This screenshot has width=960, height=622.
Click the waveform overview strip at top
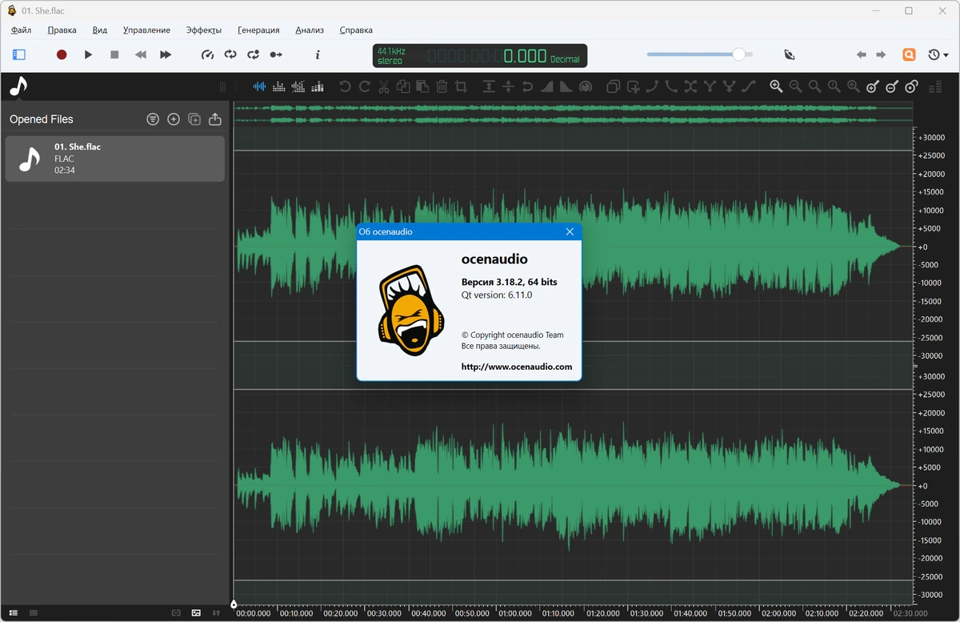[x=574, y=114]
